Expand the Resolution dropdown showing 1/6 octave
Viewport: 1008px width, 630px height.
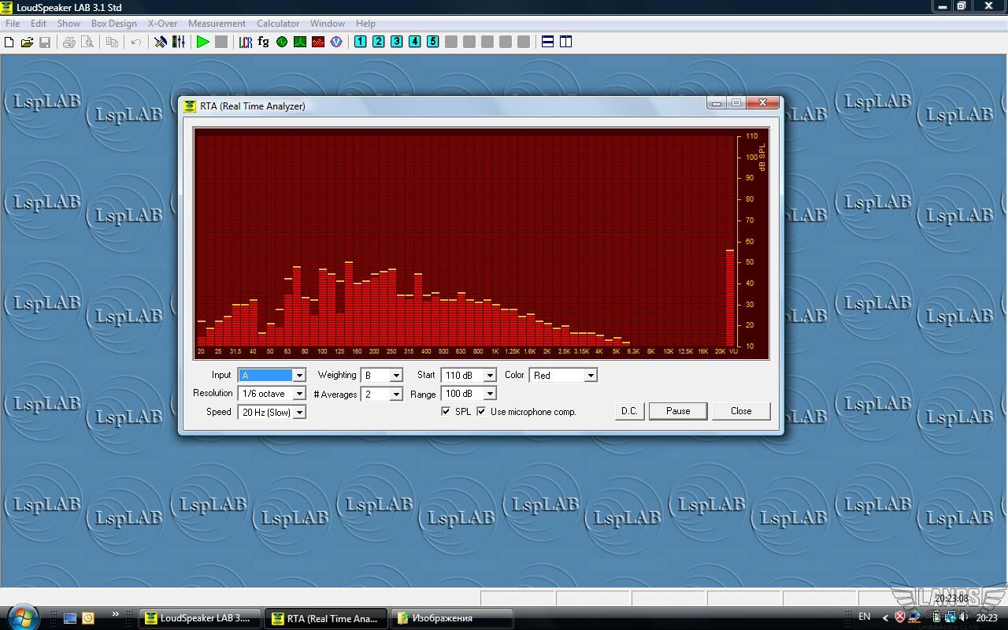tap(299, 394)
